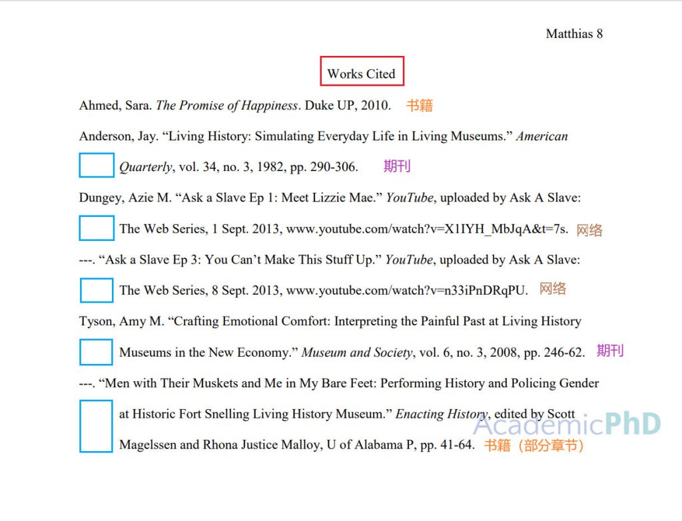Click the orange 书籍 label beside the Ahmed entry
Viewport: 682px width, 521px height.
[x=420, y=106]
